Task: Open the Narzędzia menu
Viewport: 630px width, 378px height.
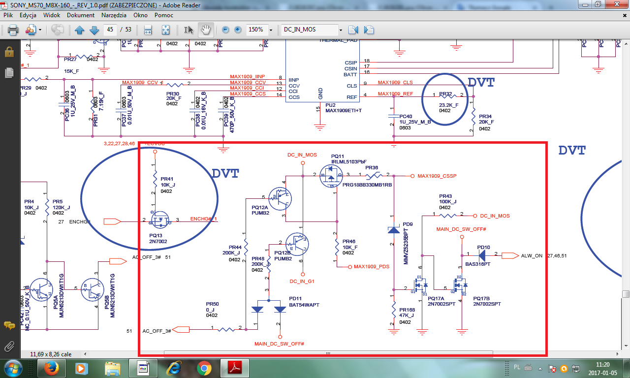Action: pos(114,15)
